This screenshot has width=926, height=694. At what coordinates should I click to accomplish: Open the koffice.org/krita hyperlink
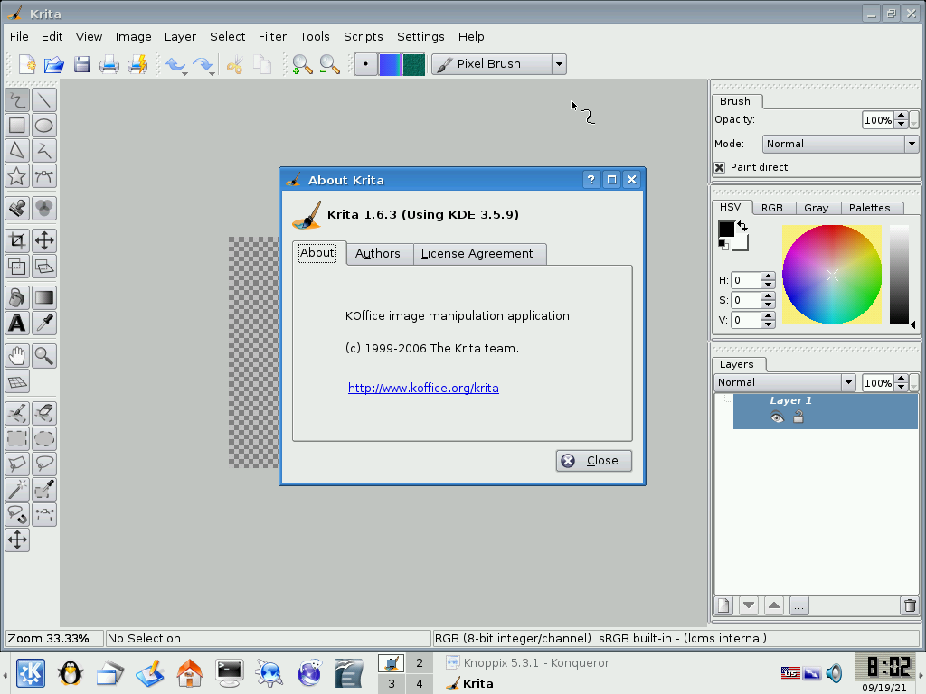tap(423, 388)
